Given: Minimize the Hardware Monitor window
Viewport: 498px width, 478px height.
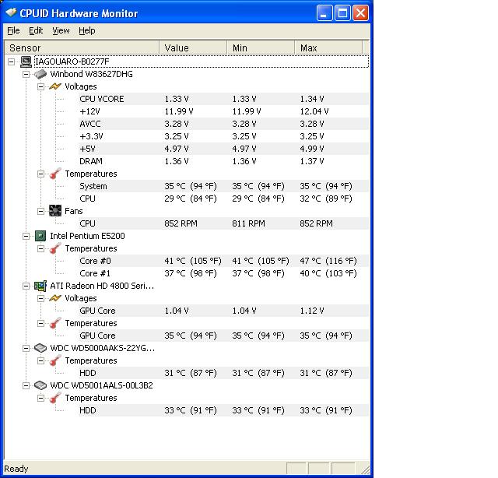Looking at the screenshot, I should (x=324, y=13).
